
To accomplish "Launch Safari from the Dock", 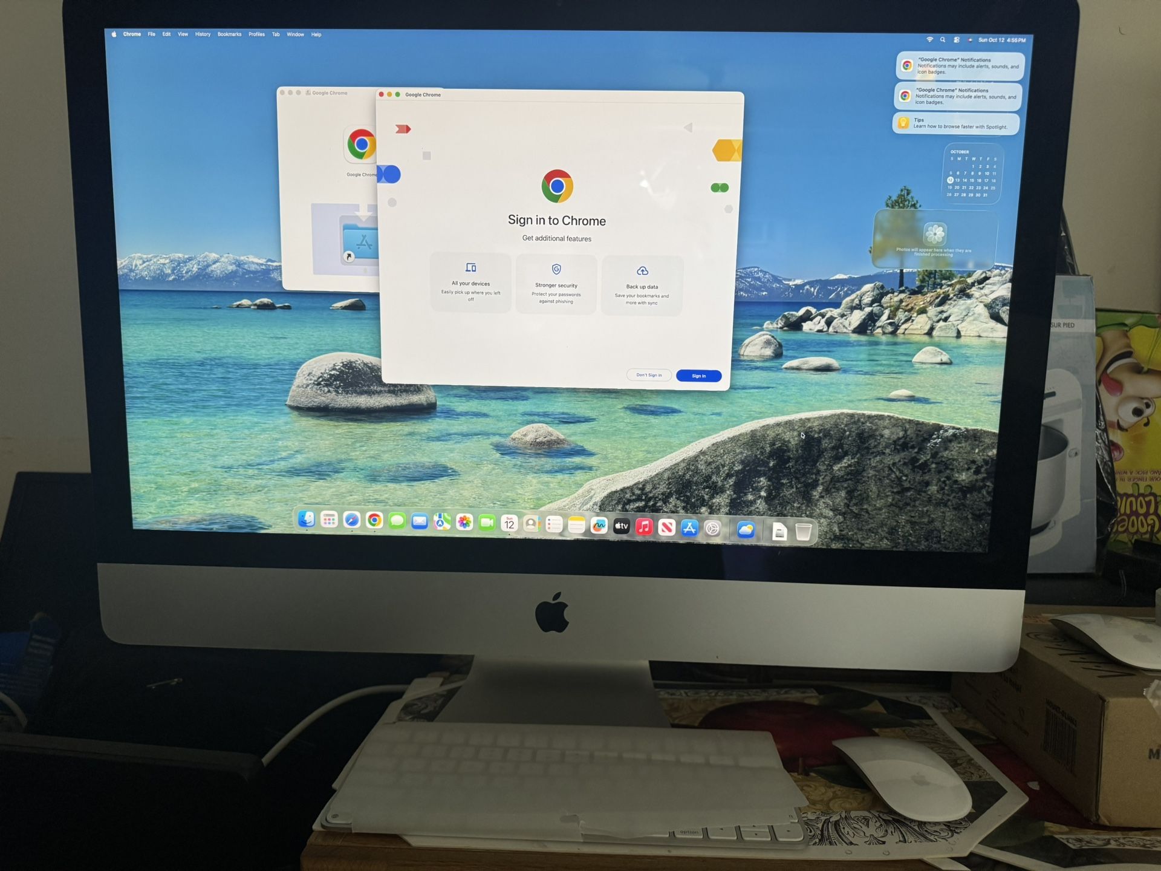I will 351,520.
